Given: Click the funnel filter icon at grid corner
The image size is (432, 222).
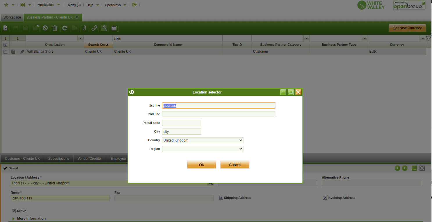Looking at the screenshot, I should coord(428,38).
